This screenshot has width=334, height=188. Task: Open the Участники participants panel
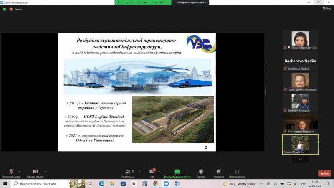pos(127,172)
